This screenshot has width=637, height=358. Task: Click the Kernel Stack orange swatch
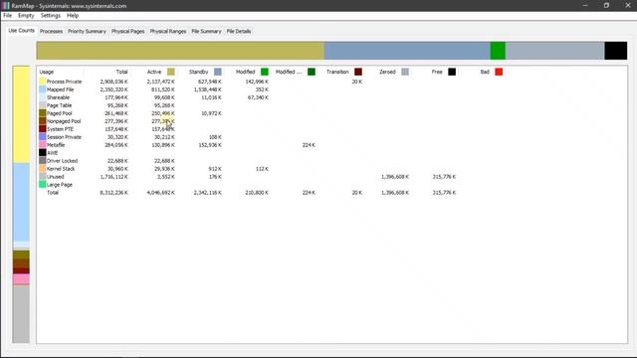43,168
